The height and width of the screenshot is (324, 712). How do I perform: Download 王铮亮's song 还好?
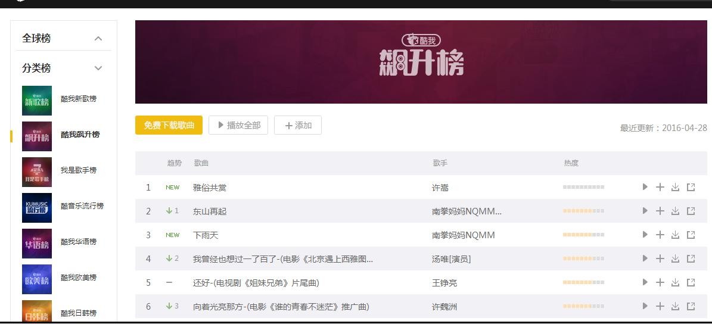coord(675,282)
